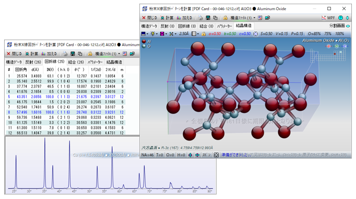Click a-axis indicator in 3D view
The width and height of the screenshot is (356, 199).
[x=328, y=46]
